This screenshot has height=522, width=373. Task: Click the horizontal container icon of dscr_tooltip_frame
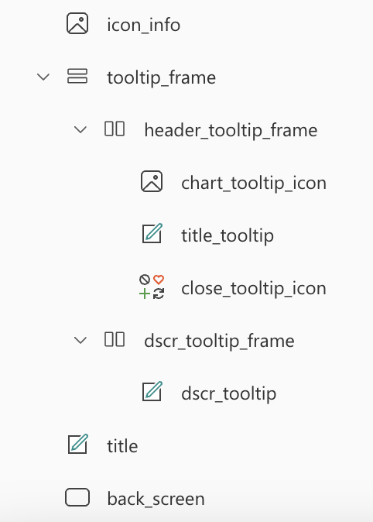[115, 339]
